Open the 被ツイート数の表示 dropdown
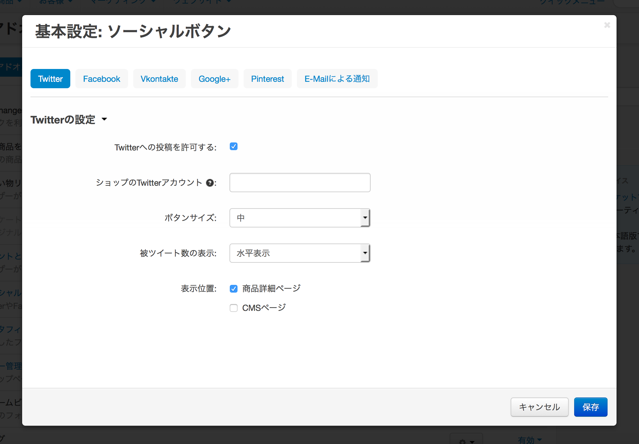This screenshot has width=639, height=444. coord(300,253)
